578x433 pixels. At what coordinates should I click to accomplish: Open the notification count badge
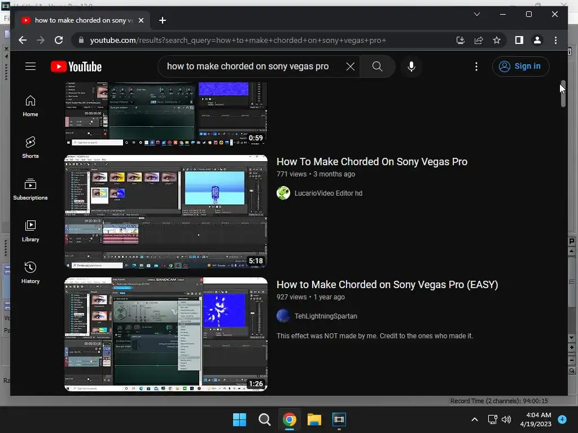(562, 419)
